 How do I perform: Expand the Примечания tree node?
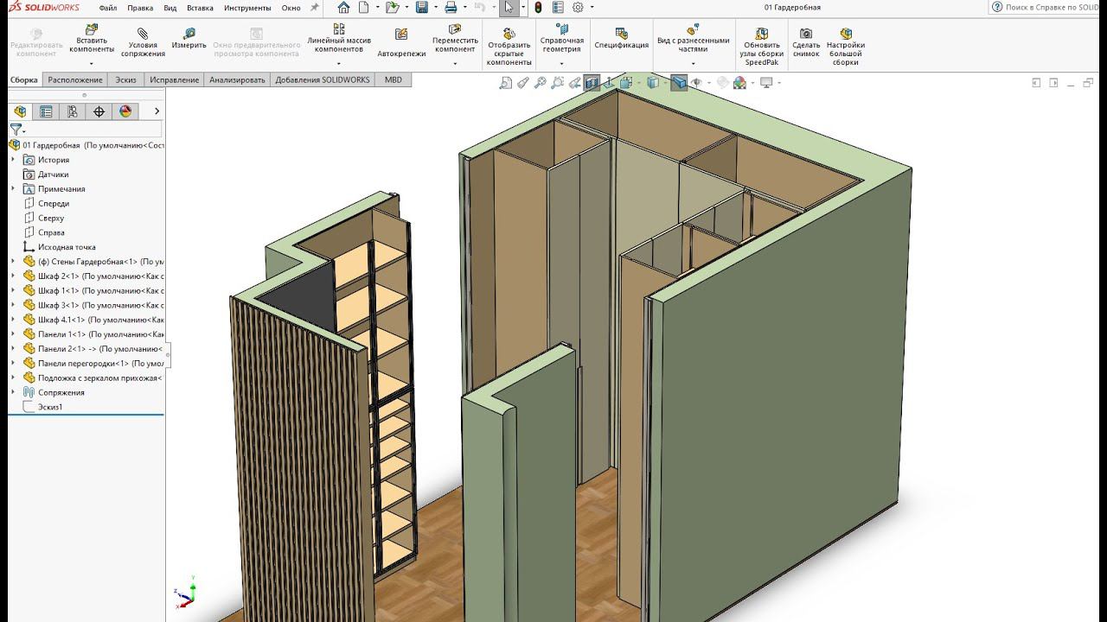click(x=13, y=189)
